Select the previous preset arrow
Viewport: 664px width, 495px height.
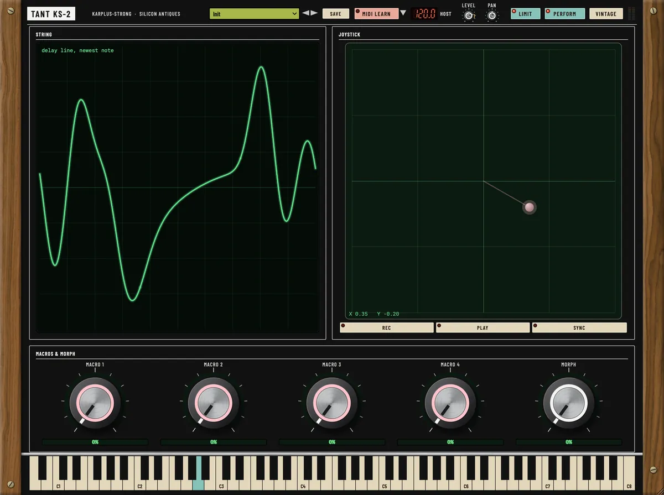click(305, 13)
